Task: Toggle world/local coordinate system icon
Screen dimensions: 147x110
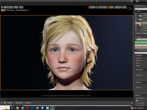Action: pyautogui.click(x=97, y=7)
